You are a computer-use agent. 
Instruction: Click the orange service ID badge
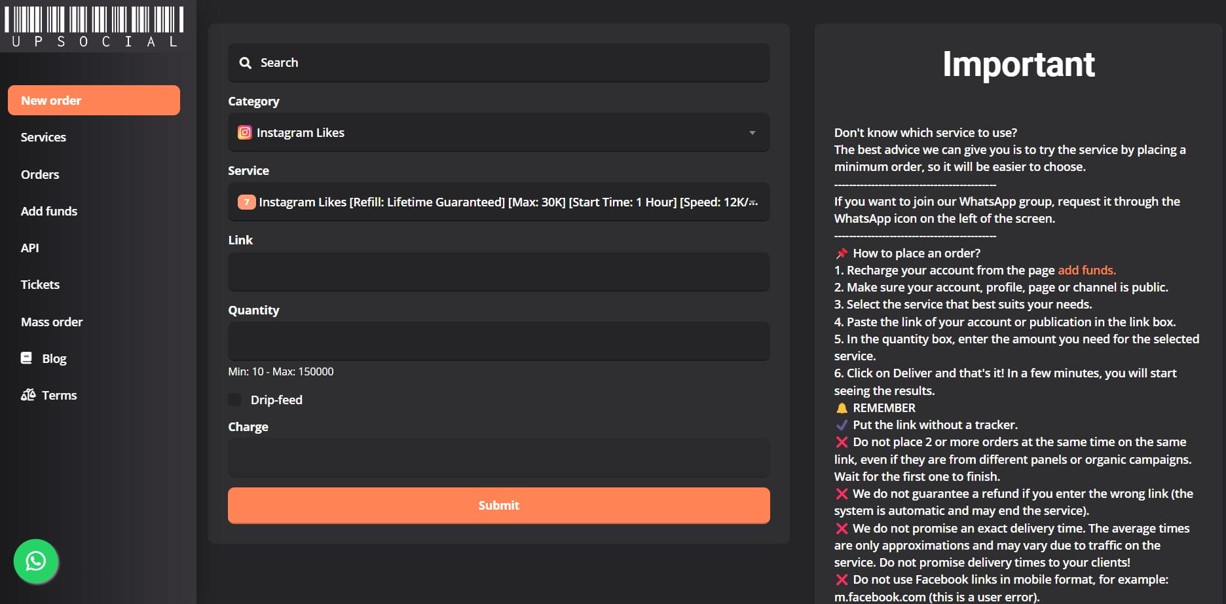click(246, 202)
